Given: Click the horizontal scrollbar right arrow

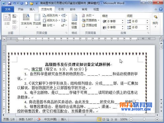Looking at the screenshot, I should [x=157, y=115].
